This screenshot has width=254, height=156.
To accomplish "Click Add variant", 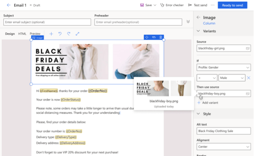I will tap(208, 103).
